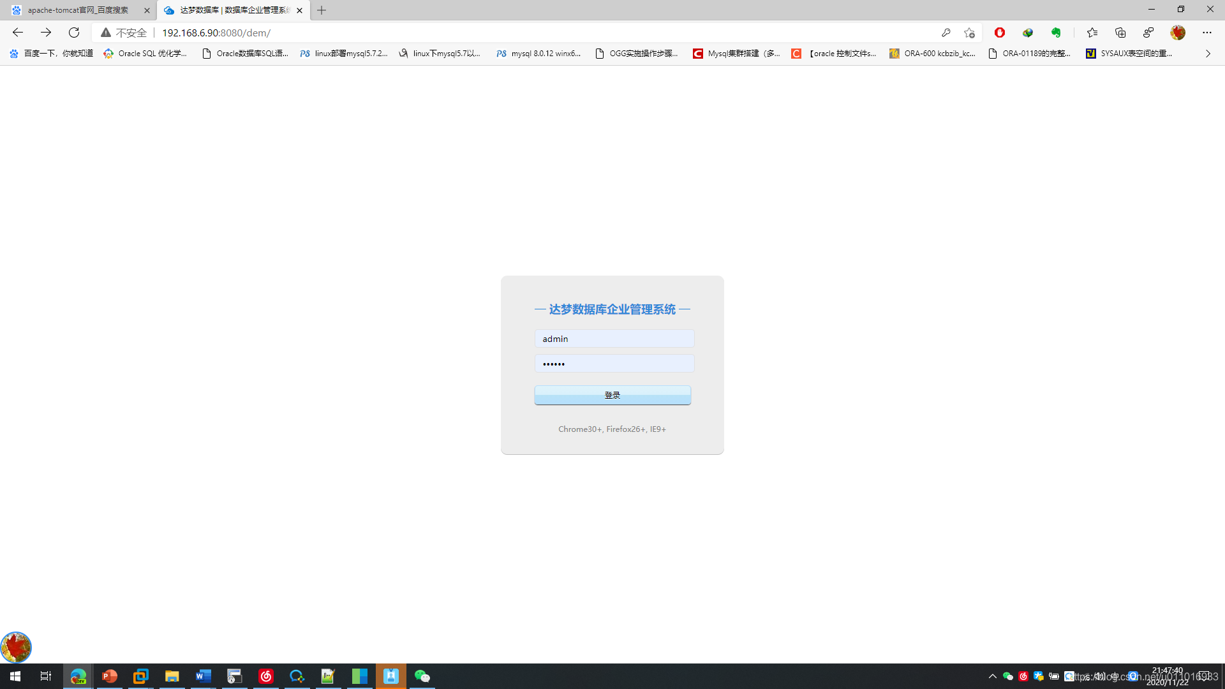Reload the page with refresh icon

pos(74,33)
